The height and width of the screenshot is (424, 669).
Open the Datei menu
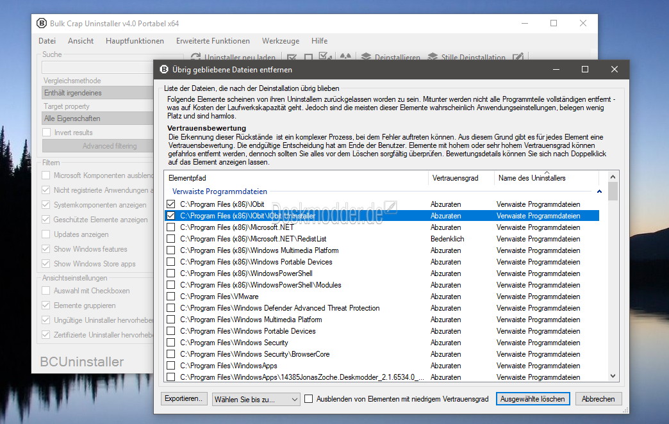click(x=47, y=41)
